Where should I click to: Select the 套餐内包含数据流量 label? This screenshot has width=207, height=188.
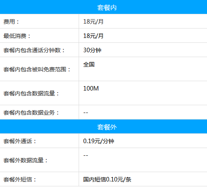31,93
